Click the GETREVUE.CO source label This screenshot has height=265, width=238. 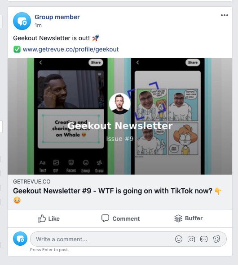pyautogui.click(x=32, y=181)
